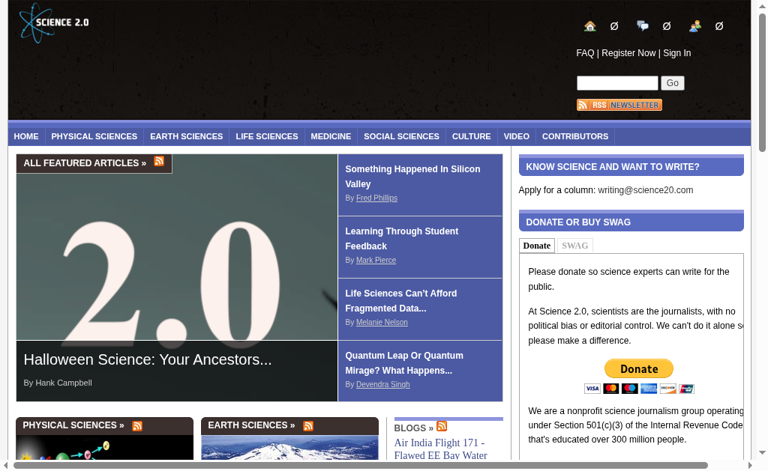Select the Donate tab

coord(536,246)
